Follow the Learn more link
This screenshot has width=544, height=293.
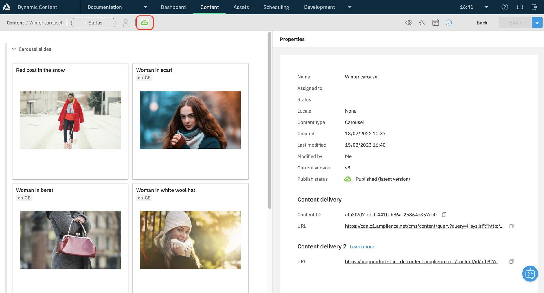[362, 247]
